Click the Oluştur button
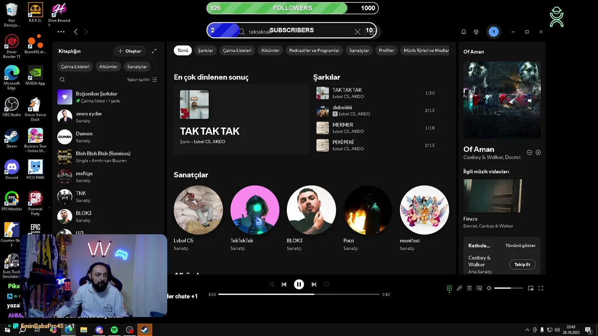The width and height of the screenshot is (598, 336). point(129,51)
